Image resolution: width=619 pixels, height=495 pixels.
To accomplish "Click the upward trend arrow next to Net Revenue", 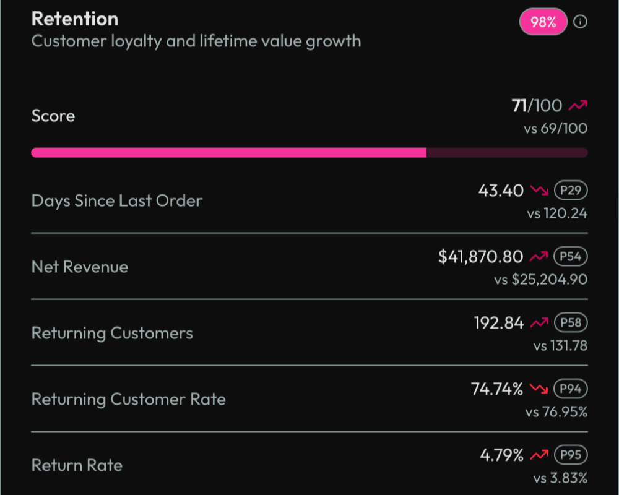I will click(538, 256).
